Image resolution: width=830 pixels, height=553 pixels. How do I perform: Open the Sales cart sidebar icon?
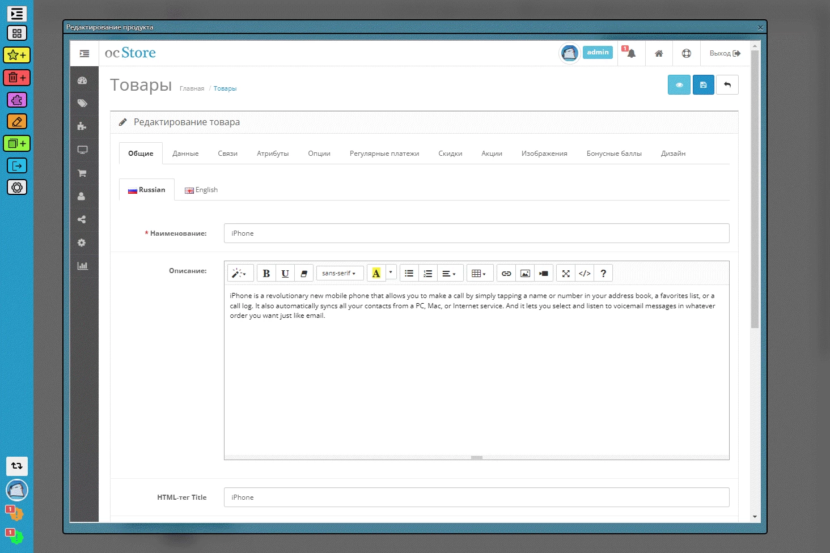click(82, 173)
